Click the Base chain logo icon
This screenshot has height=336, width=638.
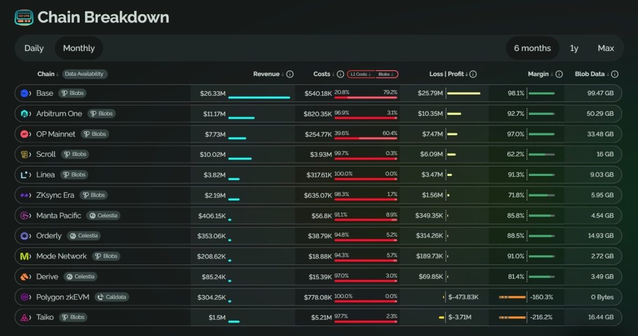pos(25,94)
